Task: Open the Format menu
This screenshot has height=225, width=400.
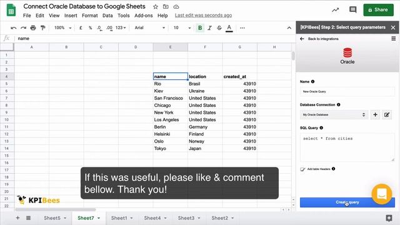Action: tap(90, 16)
